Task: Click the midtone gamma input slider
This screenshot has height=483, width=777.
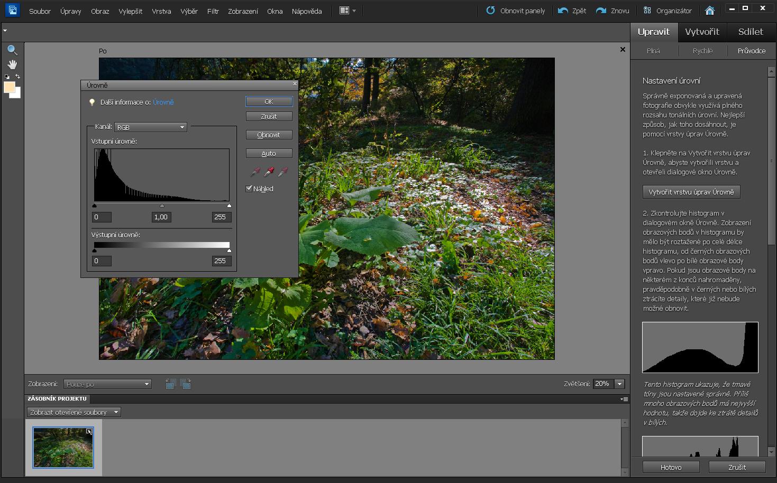Action: pyautogui.click(x=162, y=206)
